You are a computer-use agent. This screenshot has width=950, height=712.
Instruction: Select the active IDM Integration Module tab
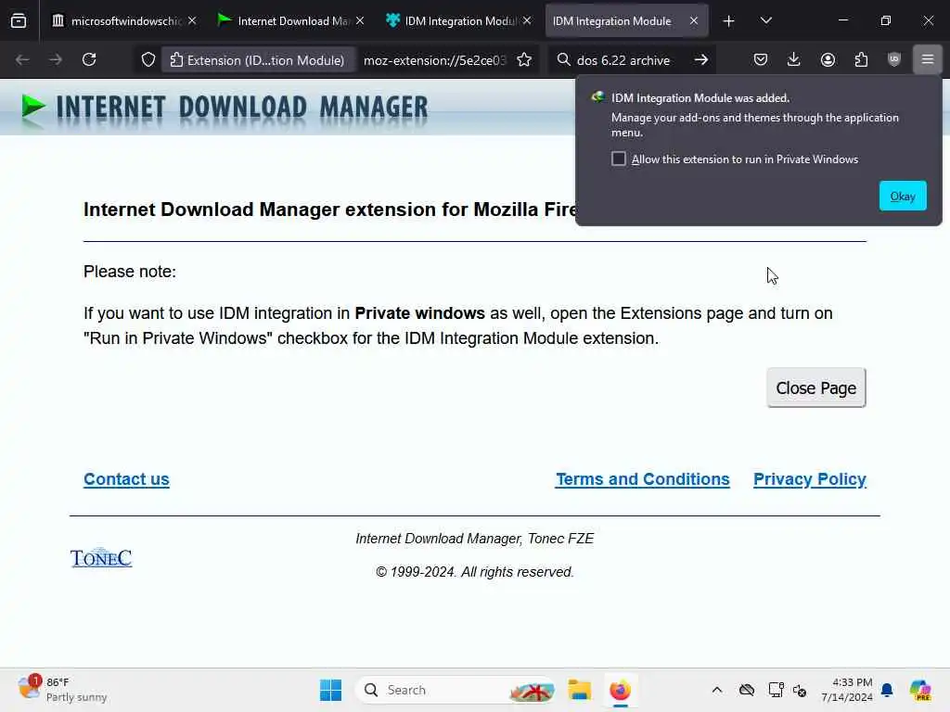pos(626,21)
